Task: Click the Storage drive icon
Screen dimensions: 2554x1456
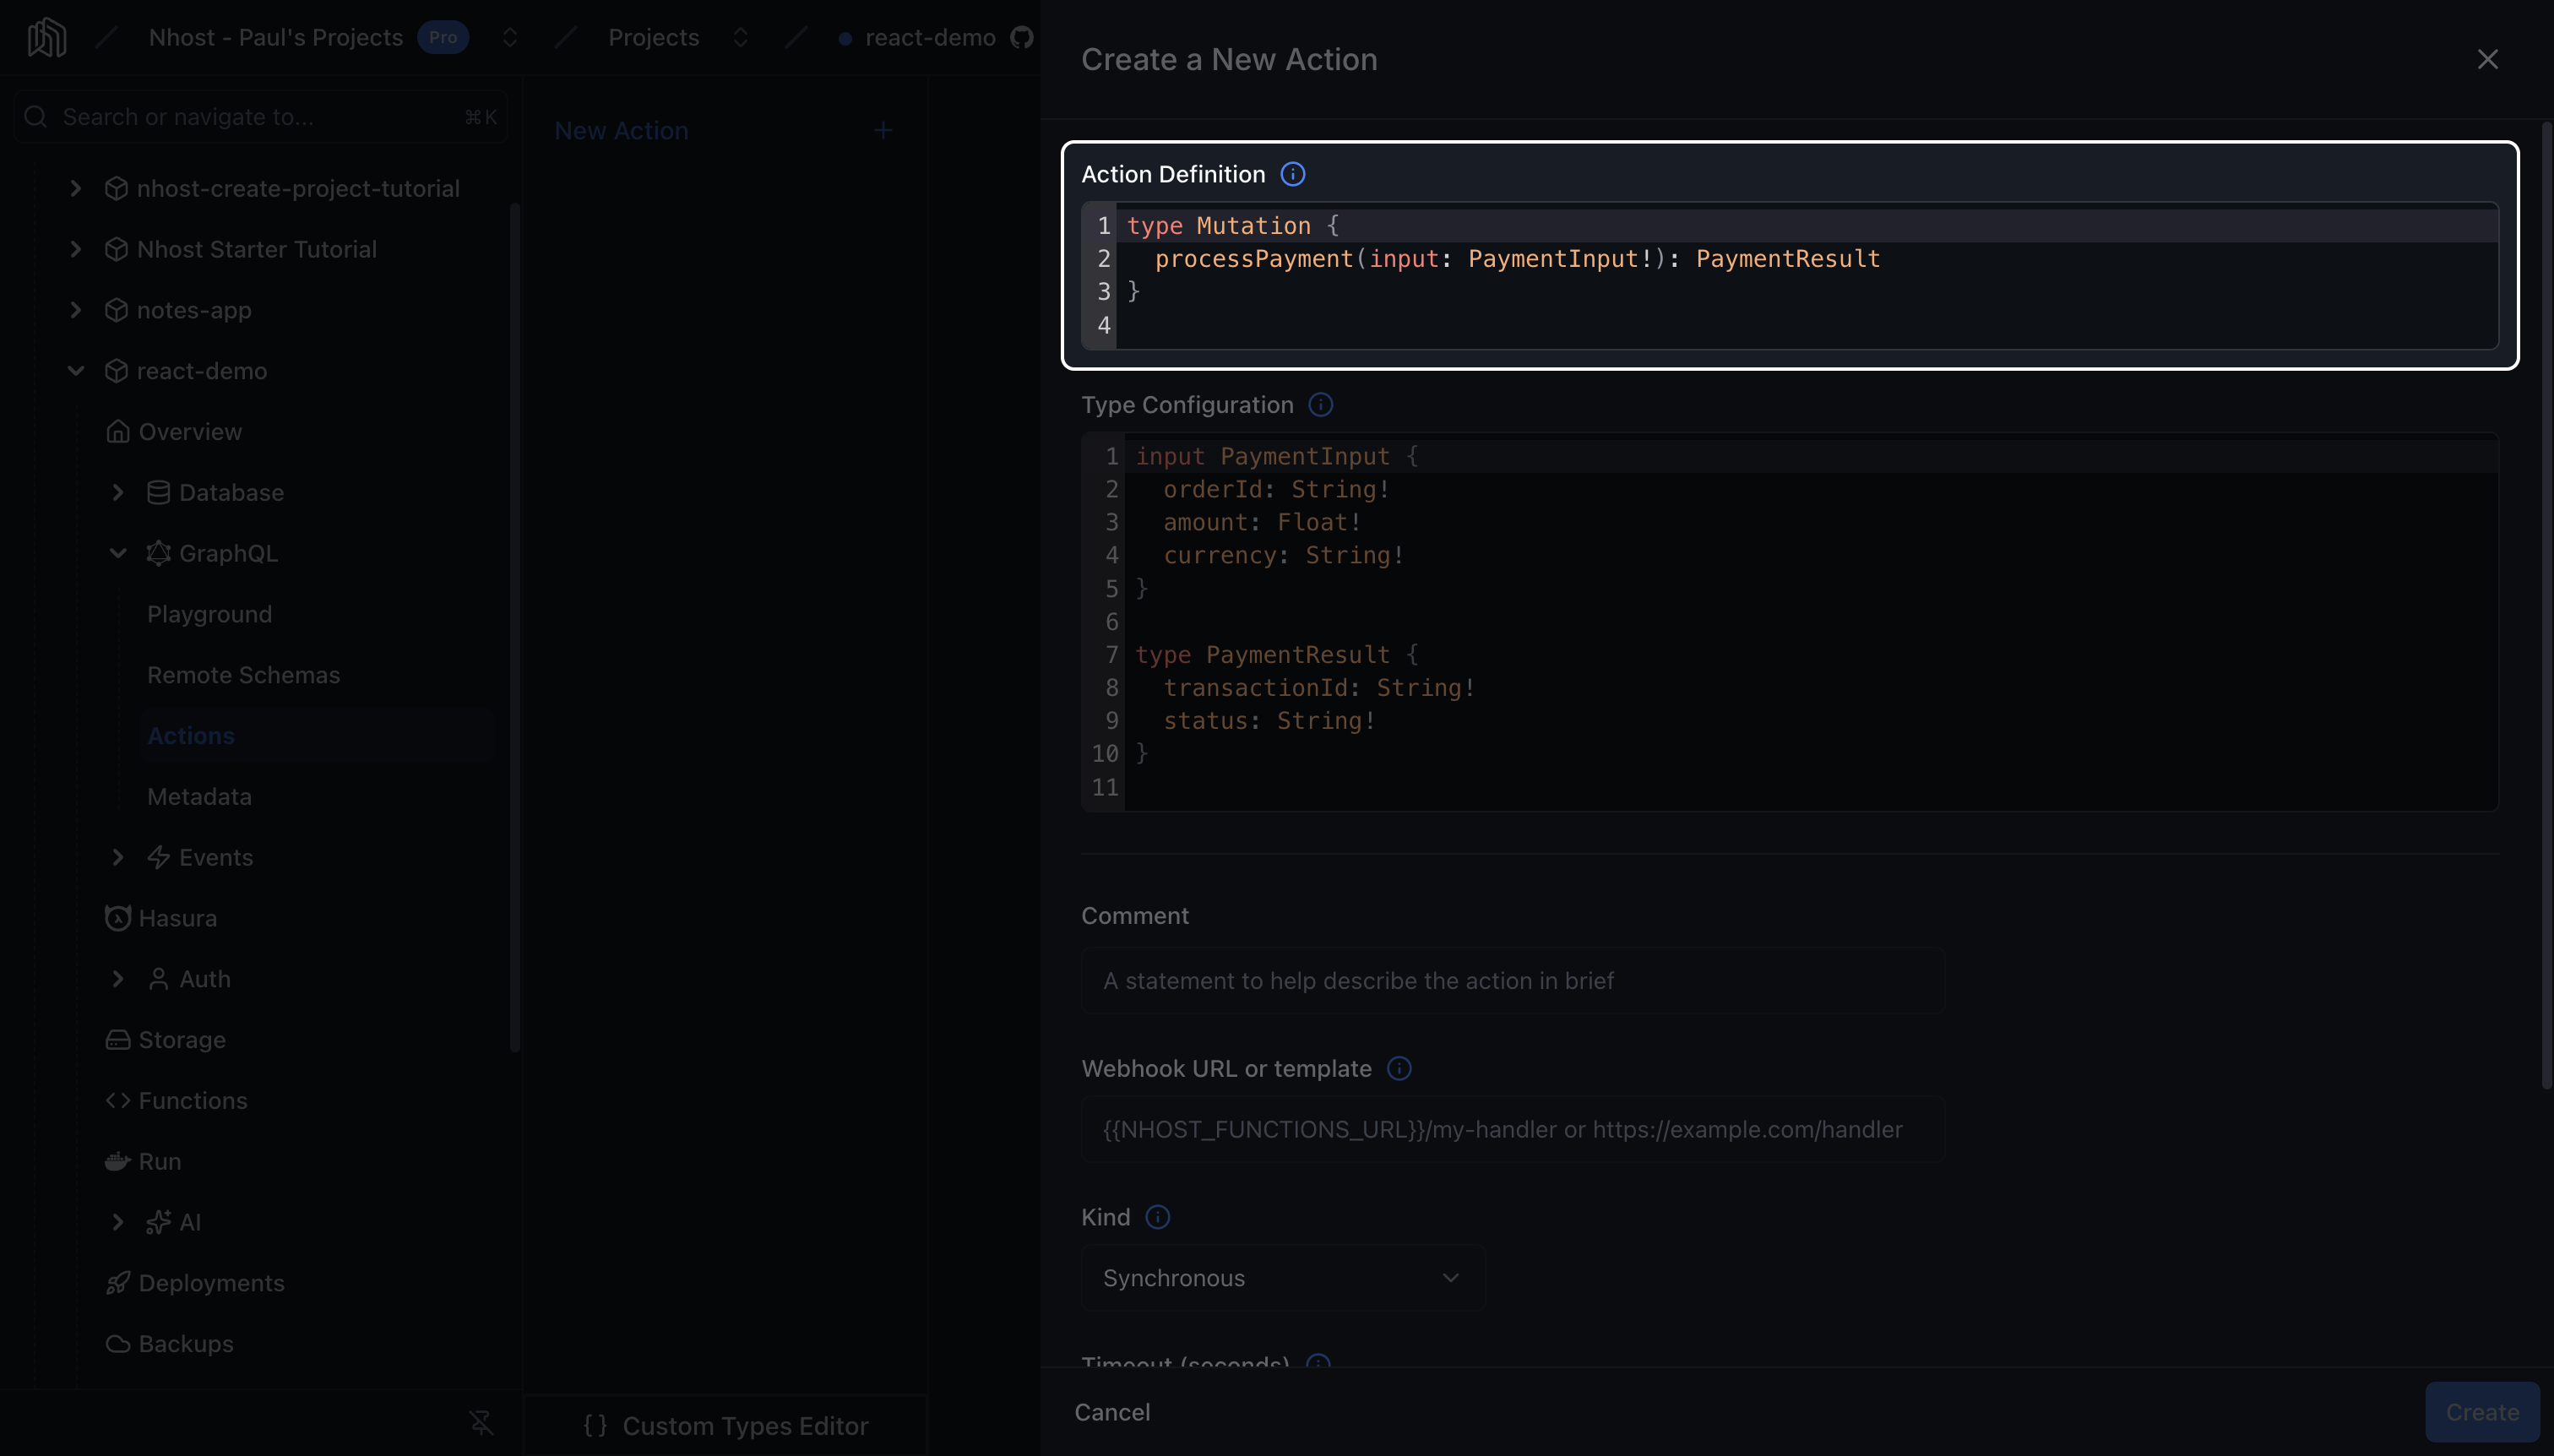Action: (x=117, y=1040)
